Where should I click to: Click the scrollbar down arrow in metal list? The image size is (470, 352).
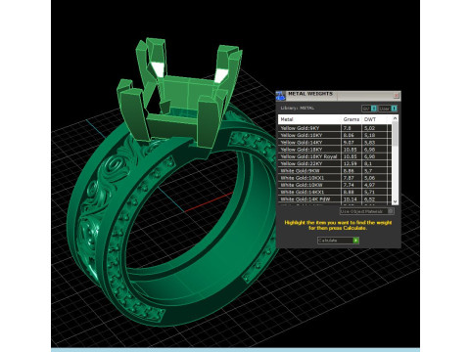(x=395, y=201)
